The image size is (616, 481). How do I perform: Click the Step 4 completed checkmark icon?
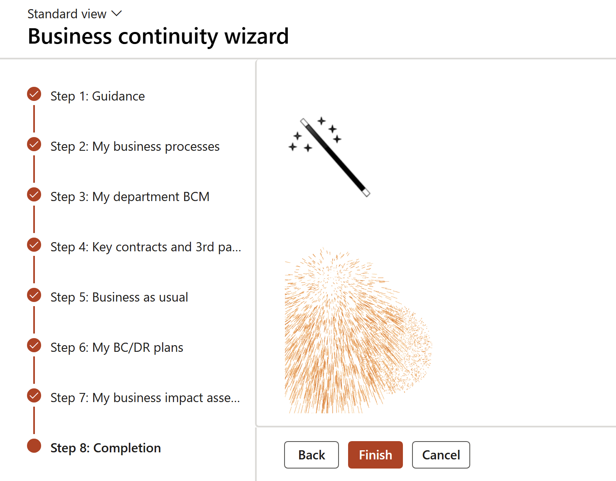point(34,245)
